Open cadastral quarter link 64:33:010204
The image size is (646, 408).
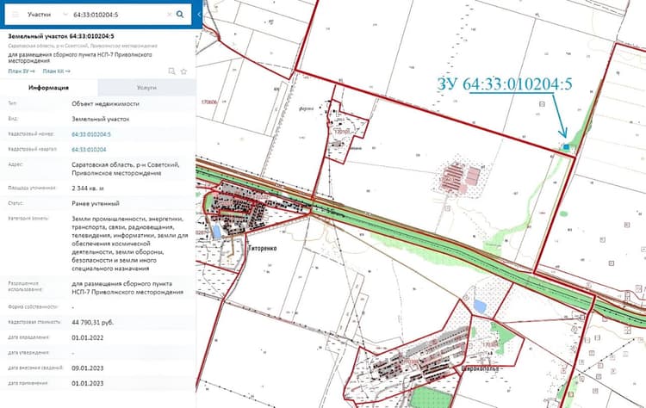pyautogui.click(x=89, y=150)
